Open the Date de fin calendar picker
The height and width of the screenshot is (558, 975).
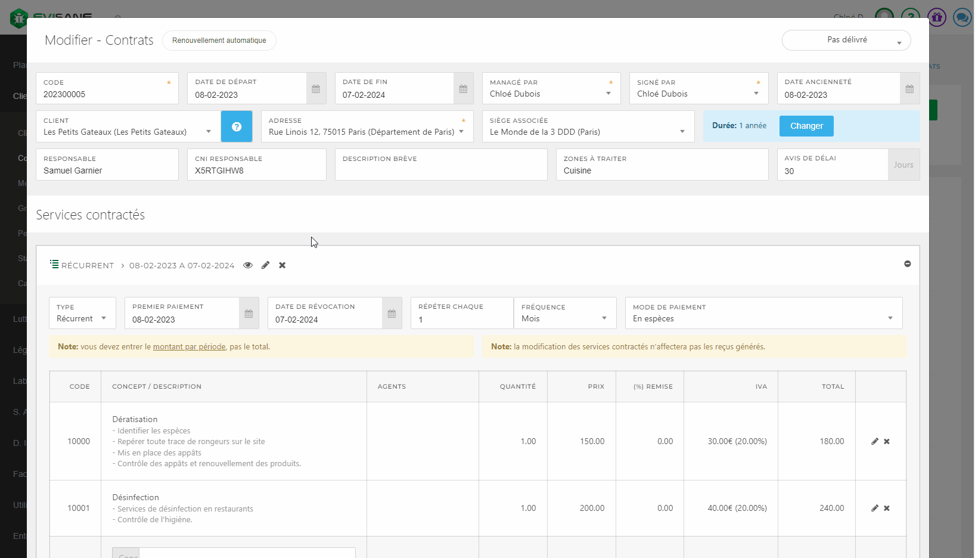[463, 89]
